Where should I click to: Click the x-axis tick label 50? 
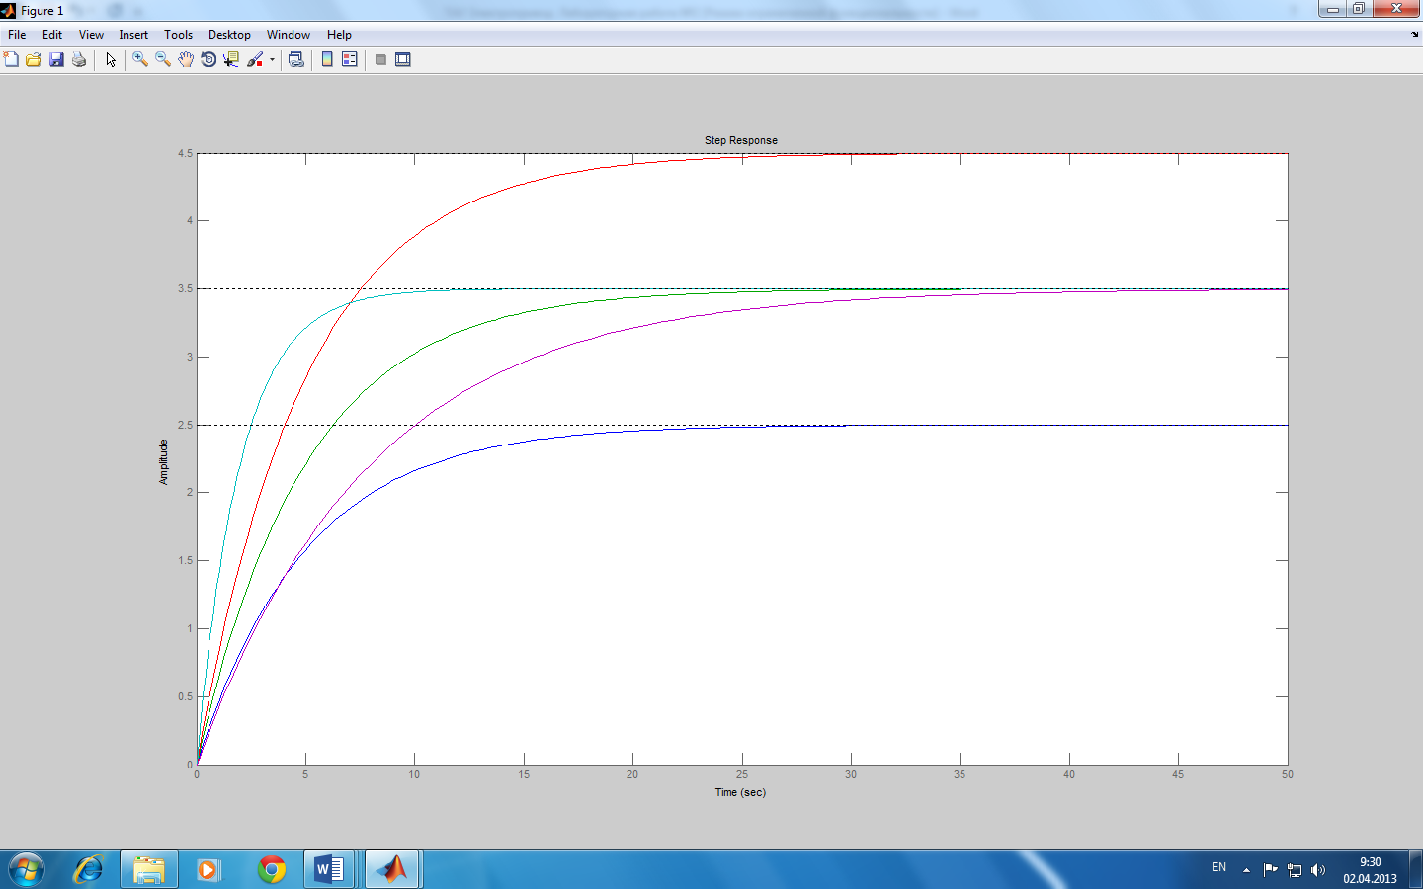[1288, 774]
